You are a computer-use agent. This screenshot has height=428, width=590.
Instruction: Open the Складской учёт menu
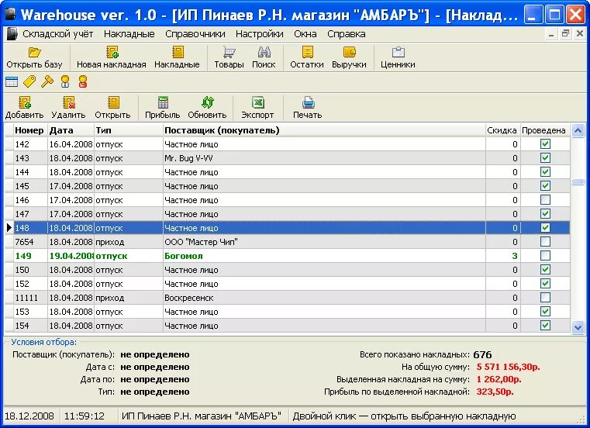tap(57, 34)
